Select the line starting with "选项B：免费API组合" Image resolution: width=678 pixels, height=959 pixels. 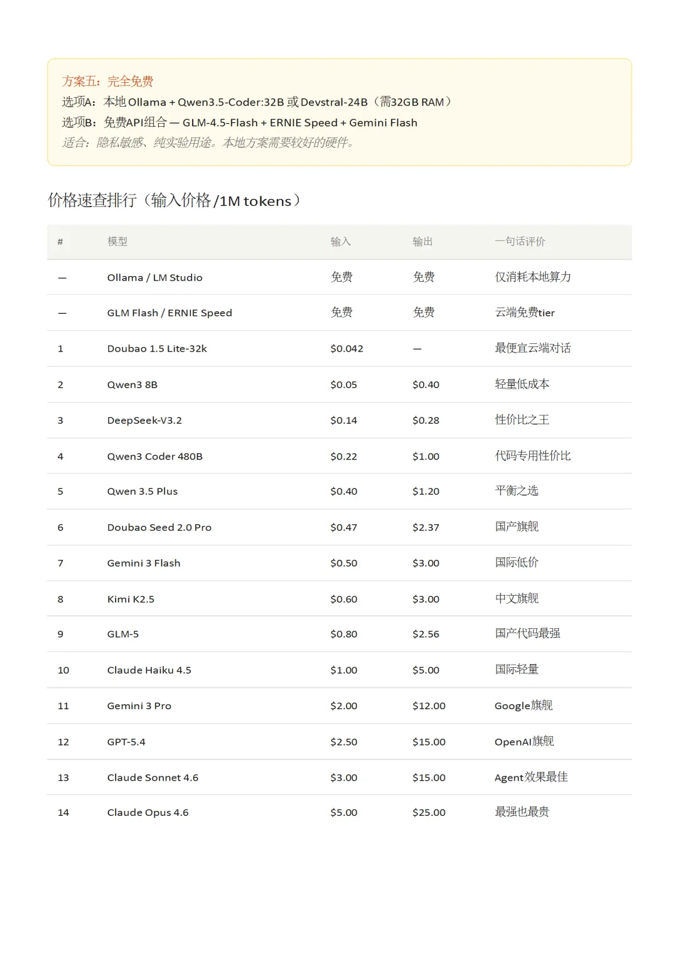coord(239,122)
